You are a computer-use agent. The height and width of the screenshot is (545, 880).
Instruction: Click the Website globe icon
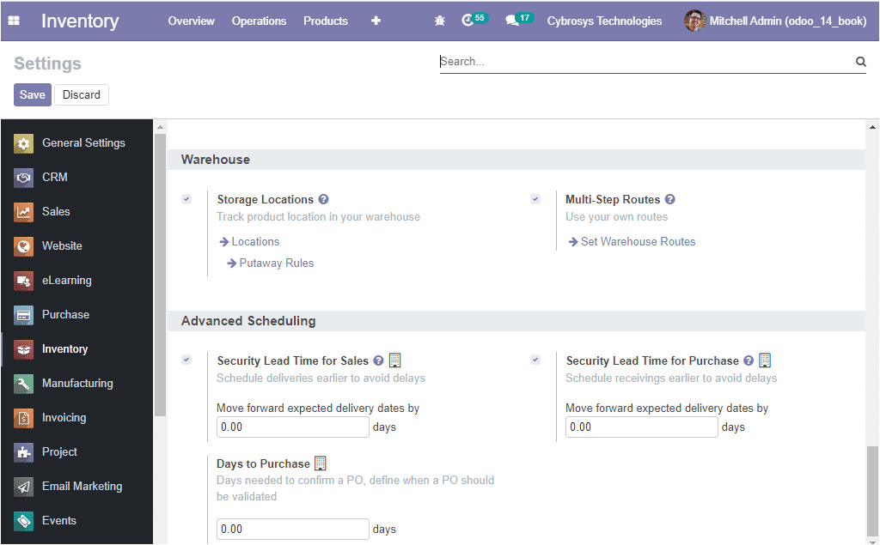tap(23, 246)
